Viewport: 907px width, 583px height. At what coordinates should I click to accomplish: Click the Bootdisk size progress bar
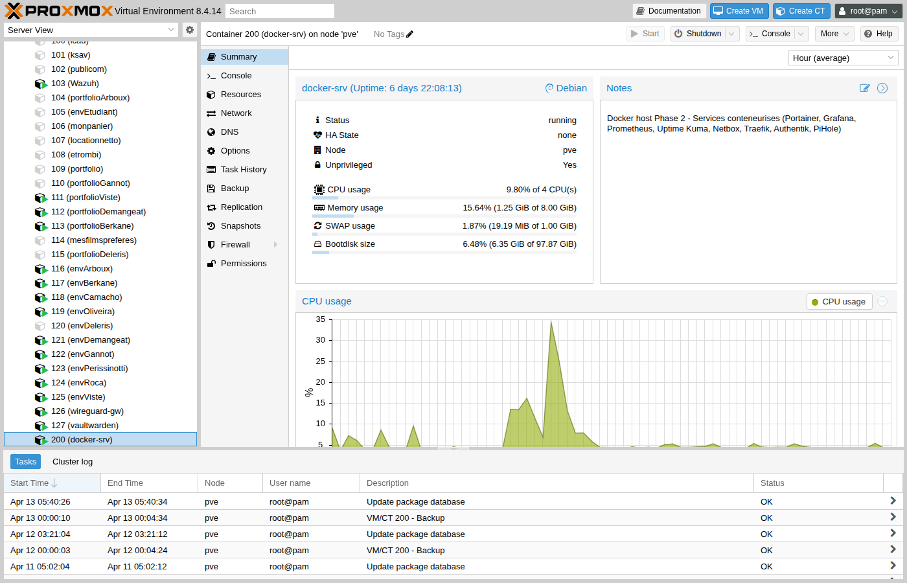click(444, 252)
